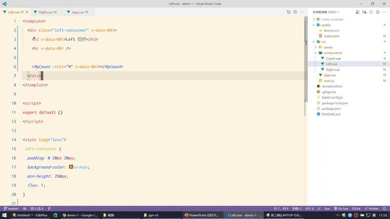Create a new folder in Explorer

click(x=364, y=12)
